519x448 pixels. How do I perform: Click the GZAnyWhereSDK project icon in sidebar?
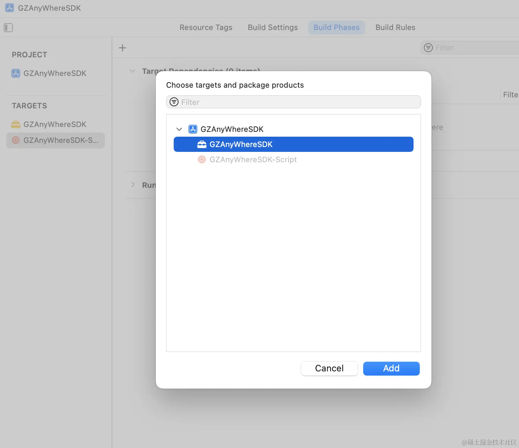(x=16, y=73)
